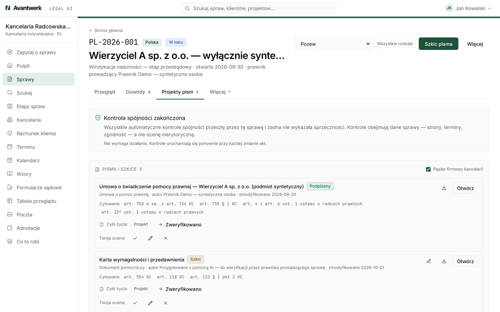This screenshot has height=312, width=500.
Task: Download the Umowa o świadczenie pomocy prawnej document
Action: tap(444, 188)
